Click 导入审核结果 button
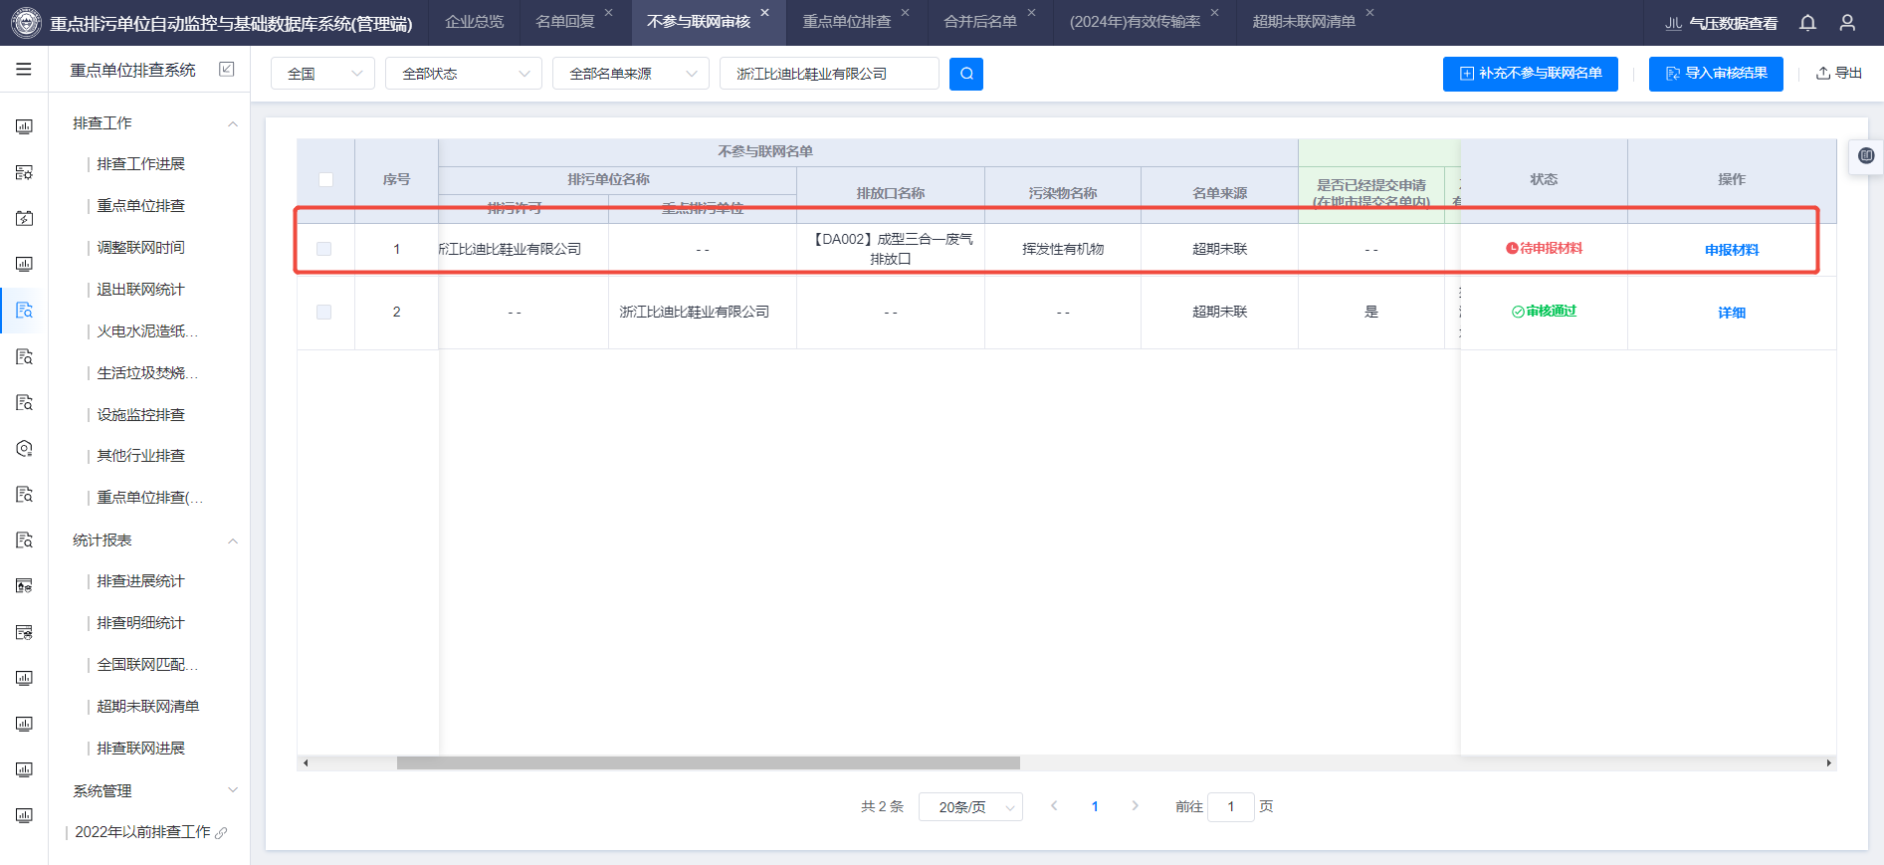1884x865 pixels. point(1716,74)
